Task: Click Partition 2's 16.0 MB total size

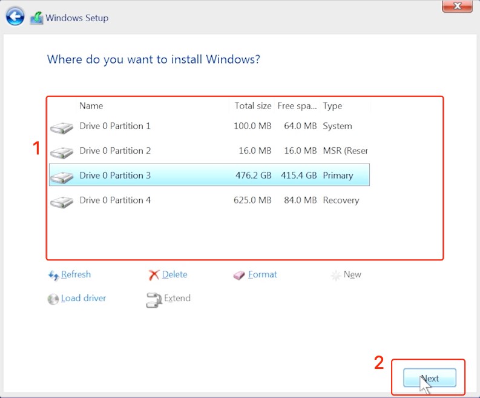Action: [x=255, y=151]
